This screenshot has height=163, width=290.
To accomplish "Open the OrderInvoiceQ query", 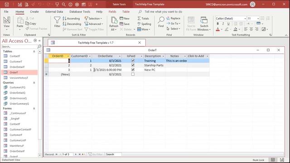I will (18, 98).
